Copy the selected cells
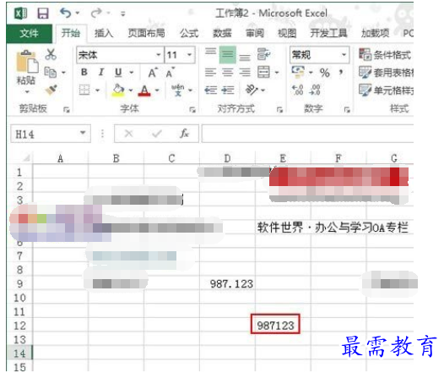This screenshot has height=373, width=444. 51,73
